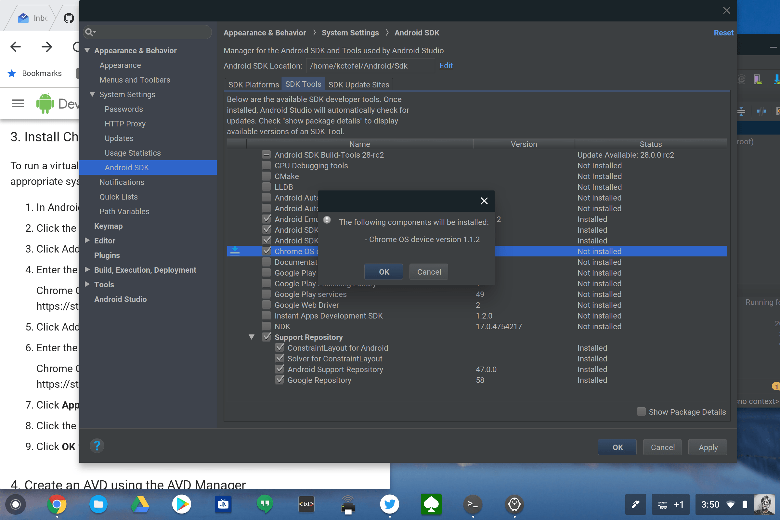The image size is (780, 520).
Task: Open the Terminal app in the shelf
Action: coord(473,504)
